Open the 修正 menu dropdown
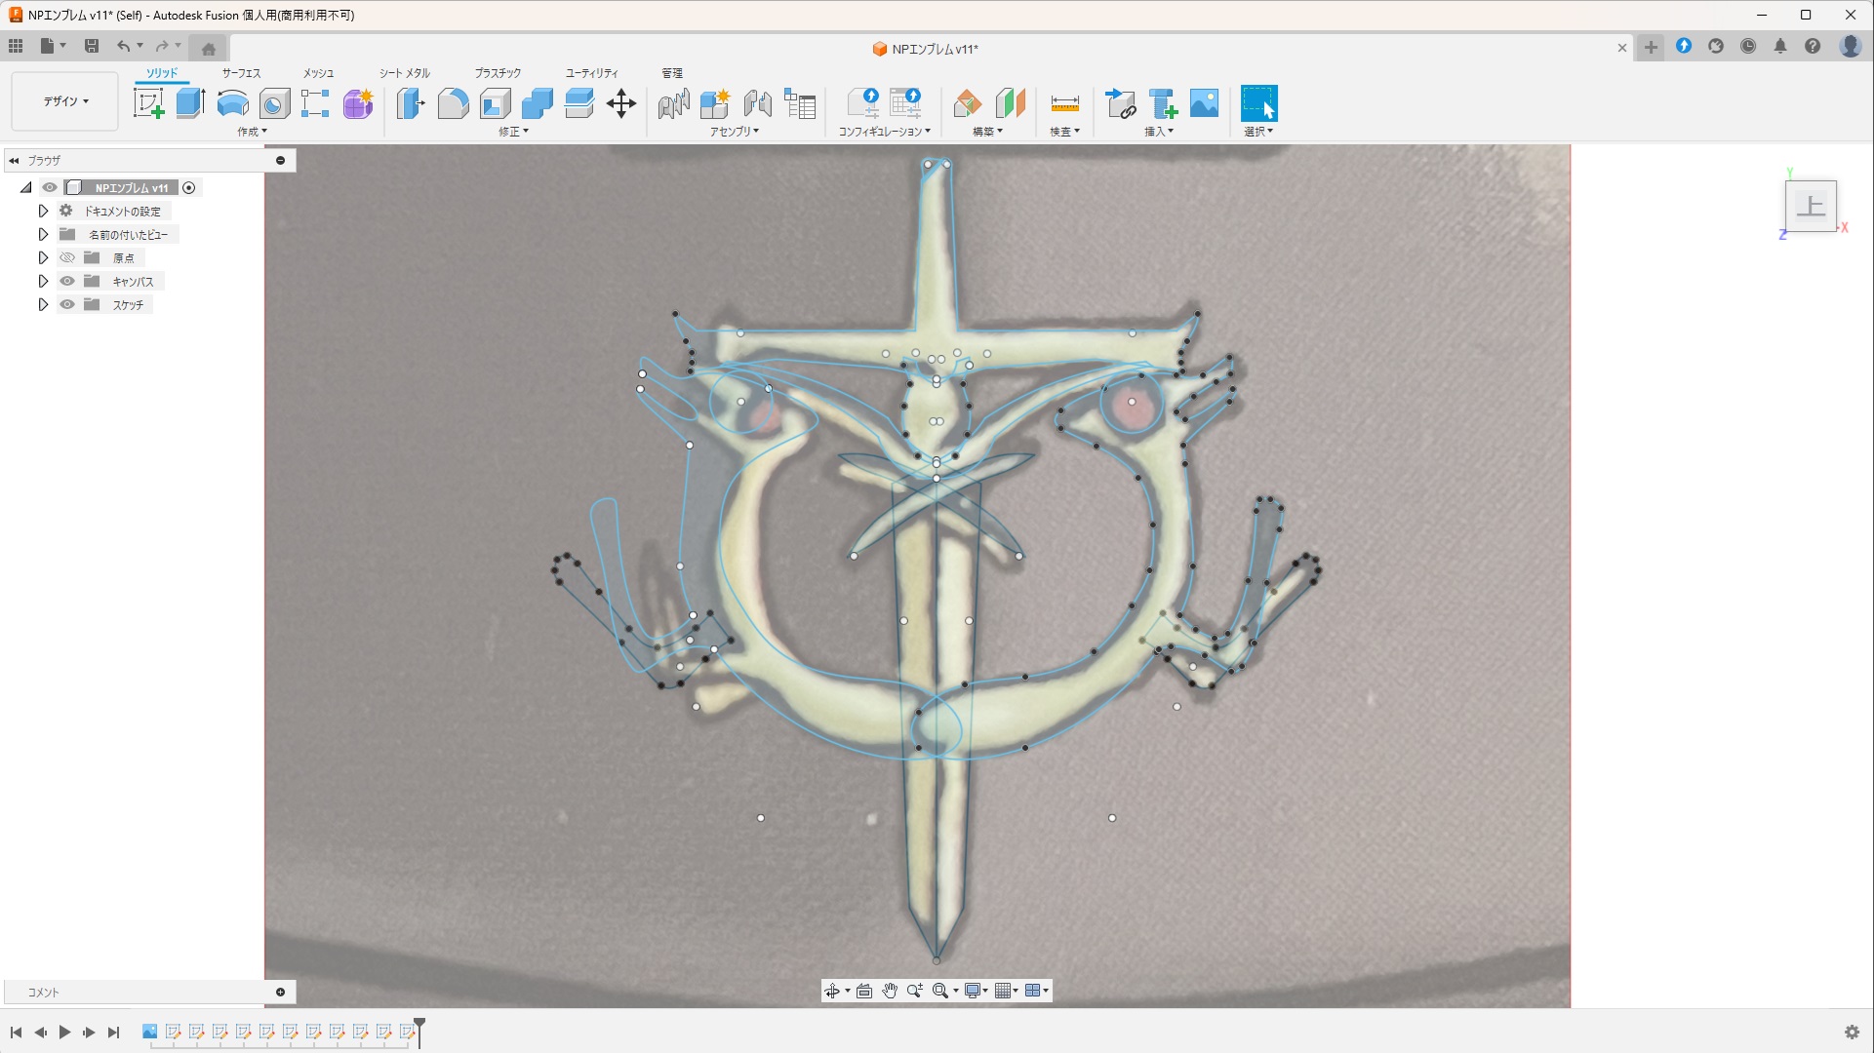The height and width of the screenshot is (1053, 1874). coord(513,132)
